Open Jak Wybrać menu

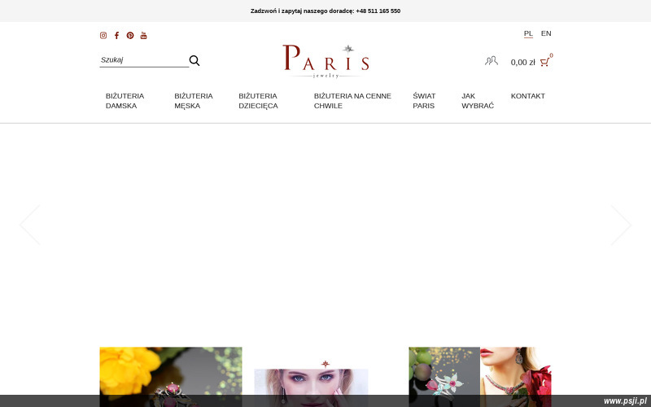478,101
